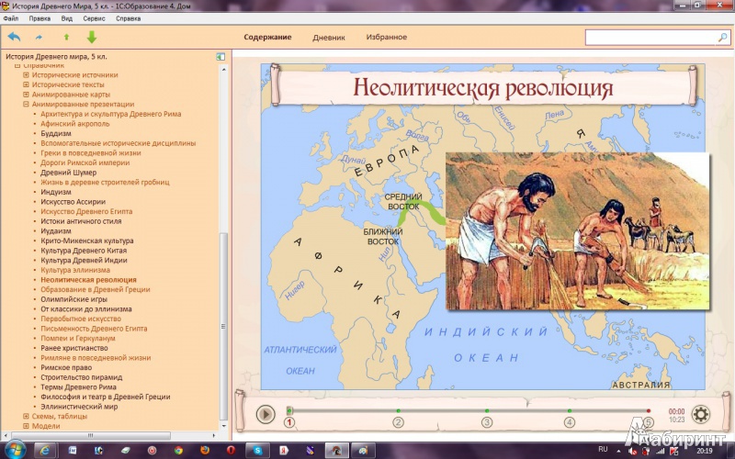The width and height of the screenshot is (735, 459).
Task: Open Эллинистический мир
Action: [79, 407]
